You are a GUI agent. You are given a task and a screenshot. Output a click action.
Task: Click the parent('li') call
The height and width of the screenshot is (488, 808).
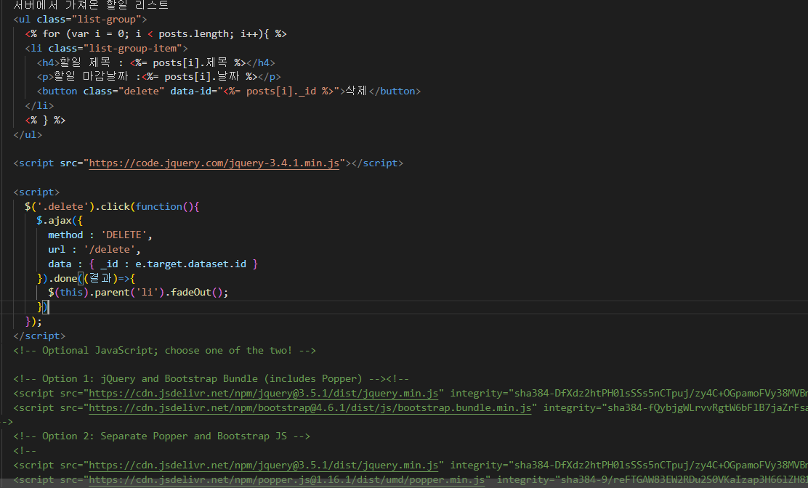[x=126, y=293]
